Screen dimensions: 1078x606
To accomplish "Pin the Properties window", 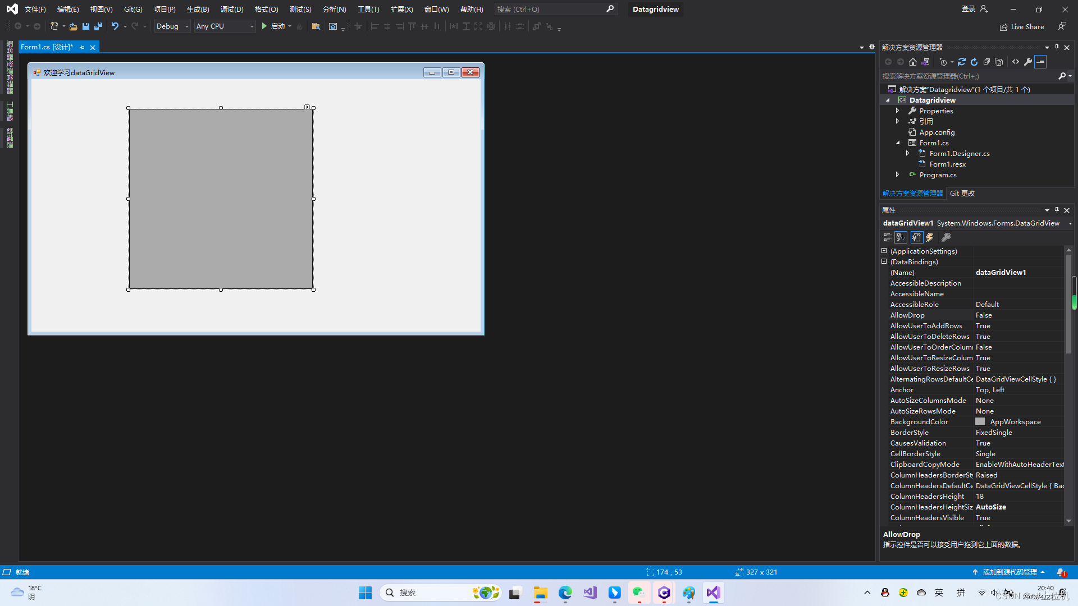I will coord(1057,210).
